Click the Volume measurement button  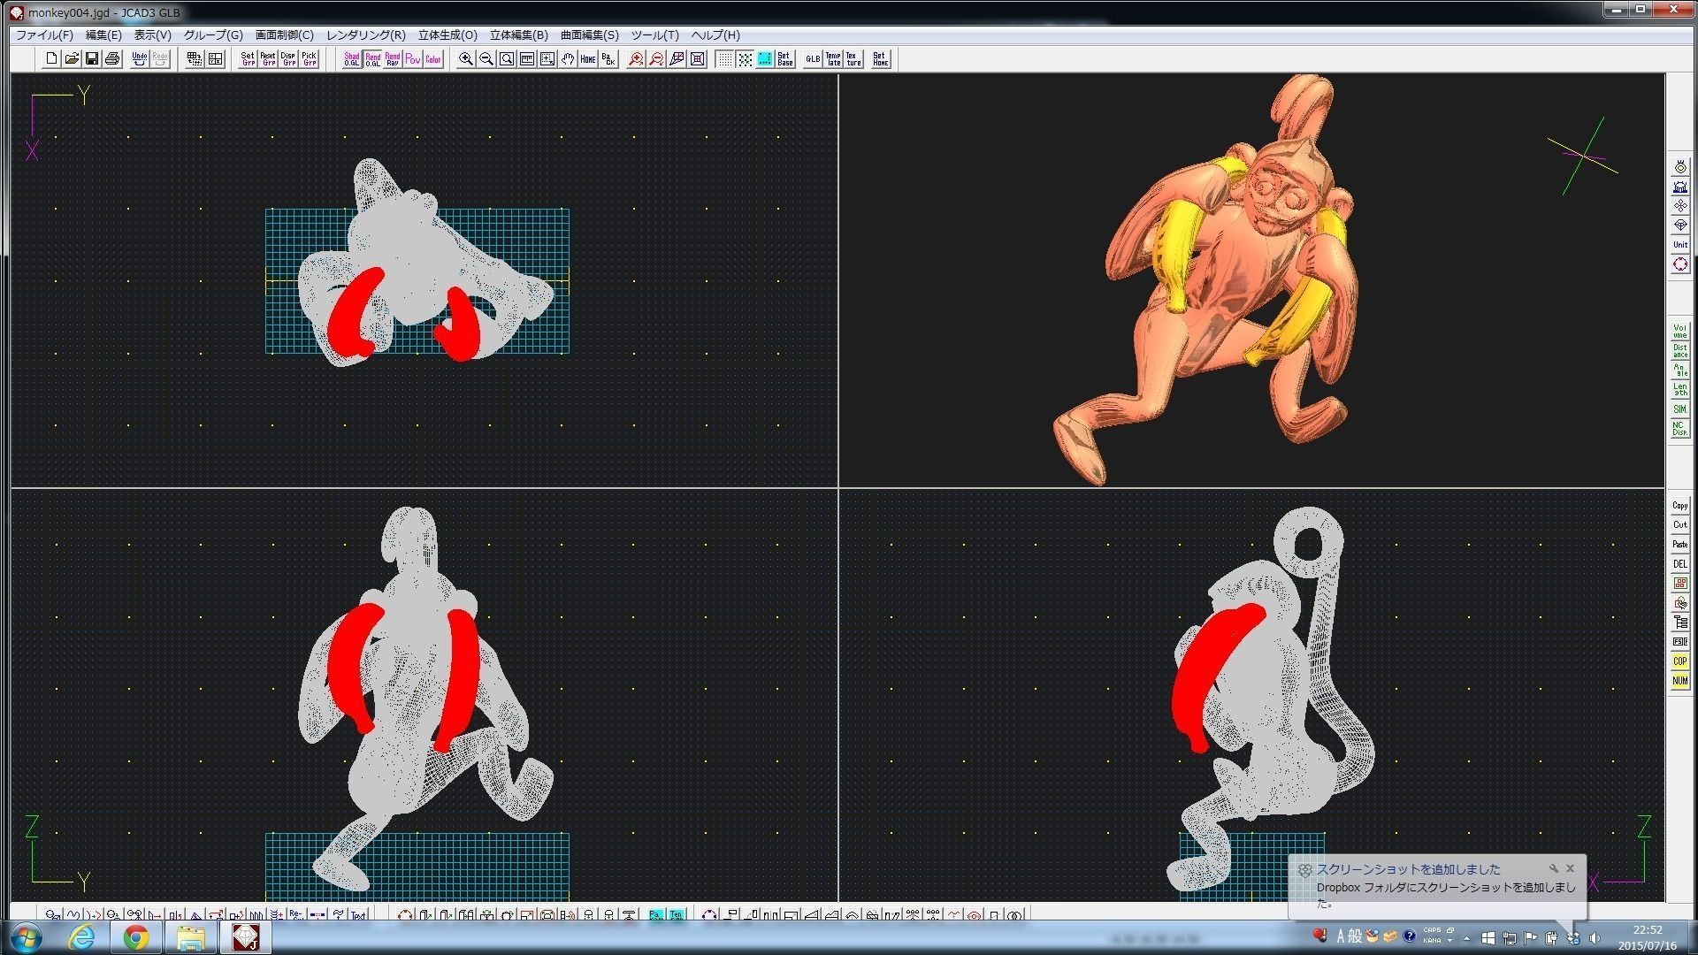[x=1679, y=332]
